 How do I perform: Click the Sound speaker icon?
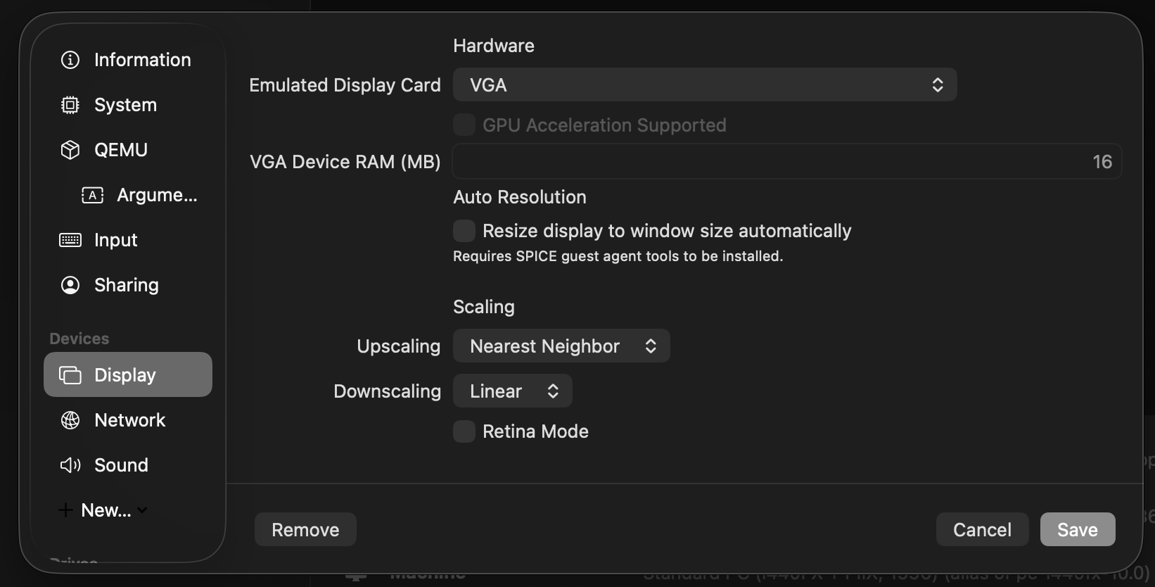pyautogui.click(x=70, y=465)
